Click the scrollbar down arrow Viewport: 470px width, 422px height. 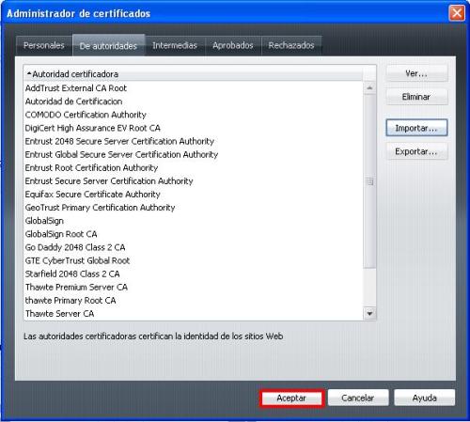coord(369,314)
